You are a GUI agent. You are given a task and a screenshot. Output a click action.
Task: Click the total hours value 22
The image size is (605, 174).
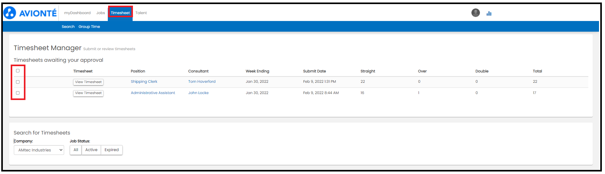pos(535,82)
